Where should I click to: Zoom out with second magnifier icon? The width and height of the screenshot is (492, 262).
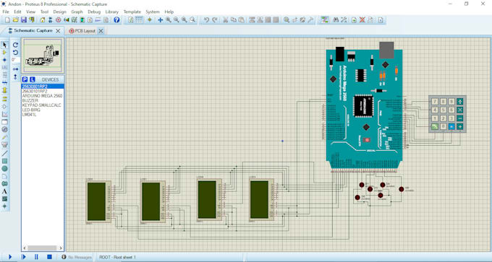(177, 20)
